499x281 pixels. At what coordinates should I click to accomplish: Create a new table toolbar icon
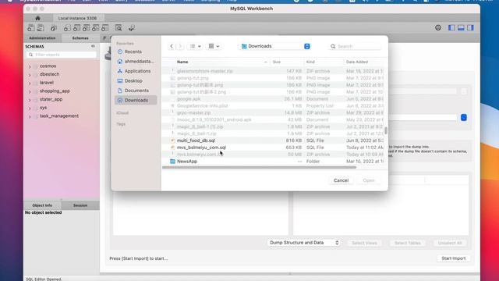76,28
